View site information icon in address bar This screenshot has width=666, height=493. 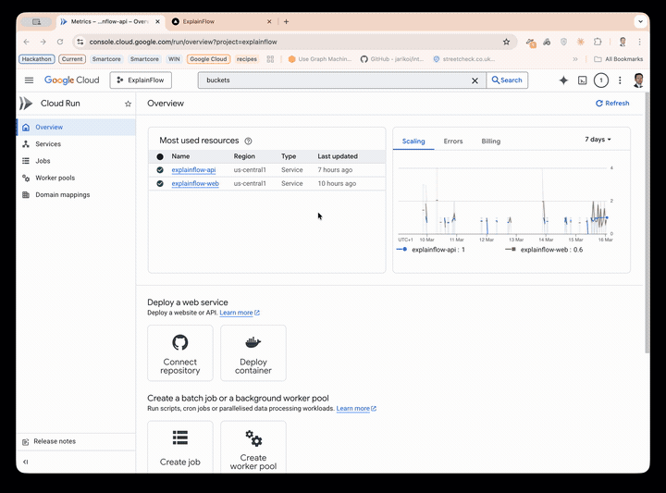[80, 42]
